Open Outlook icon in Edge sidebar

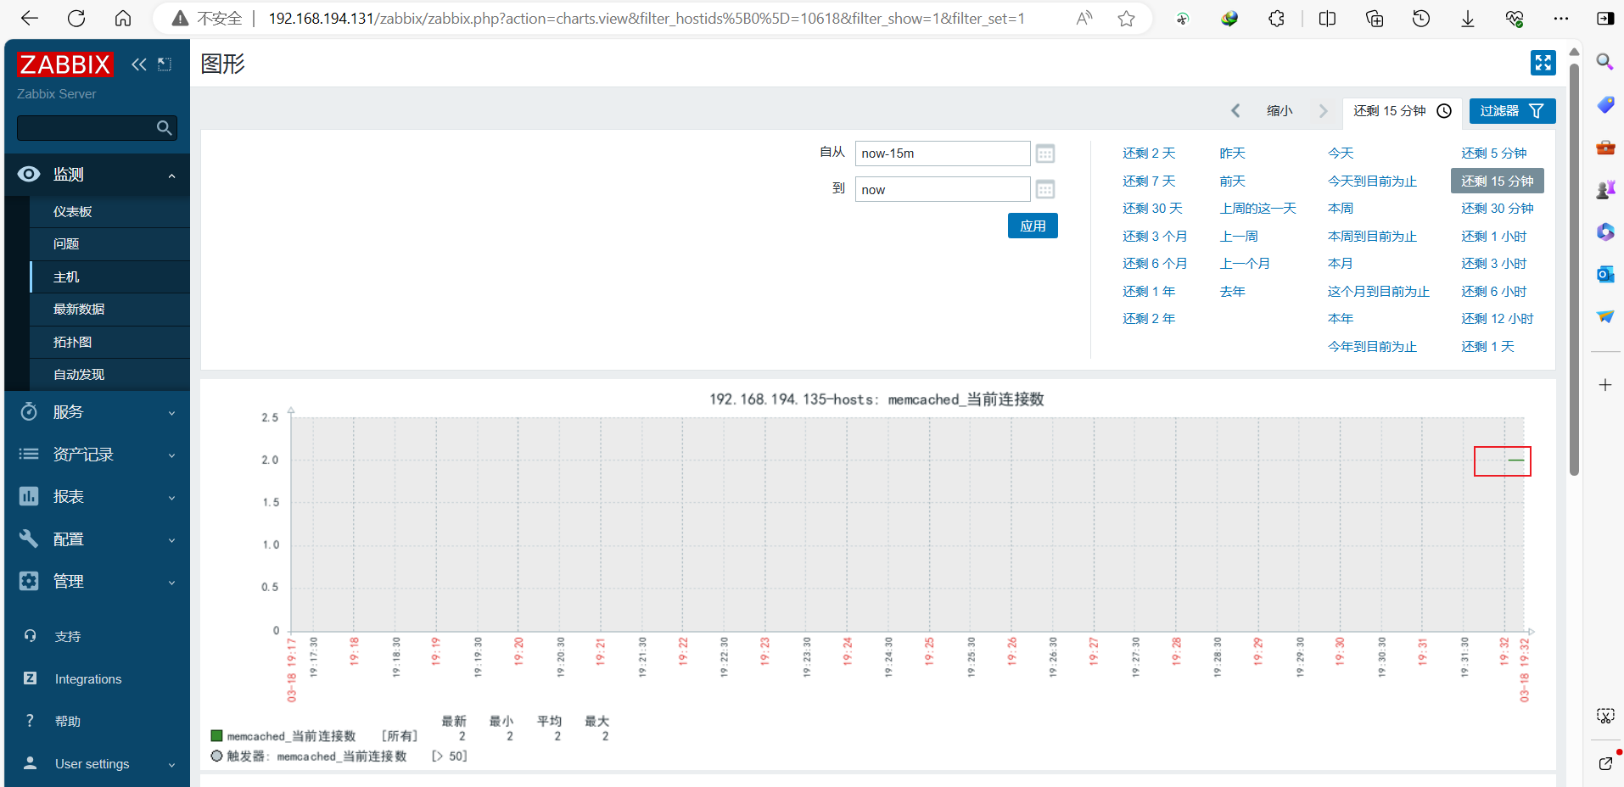(1605, 274)
